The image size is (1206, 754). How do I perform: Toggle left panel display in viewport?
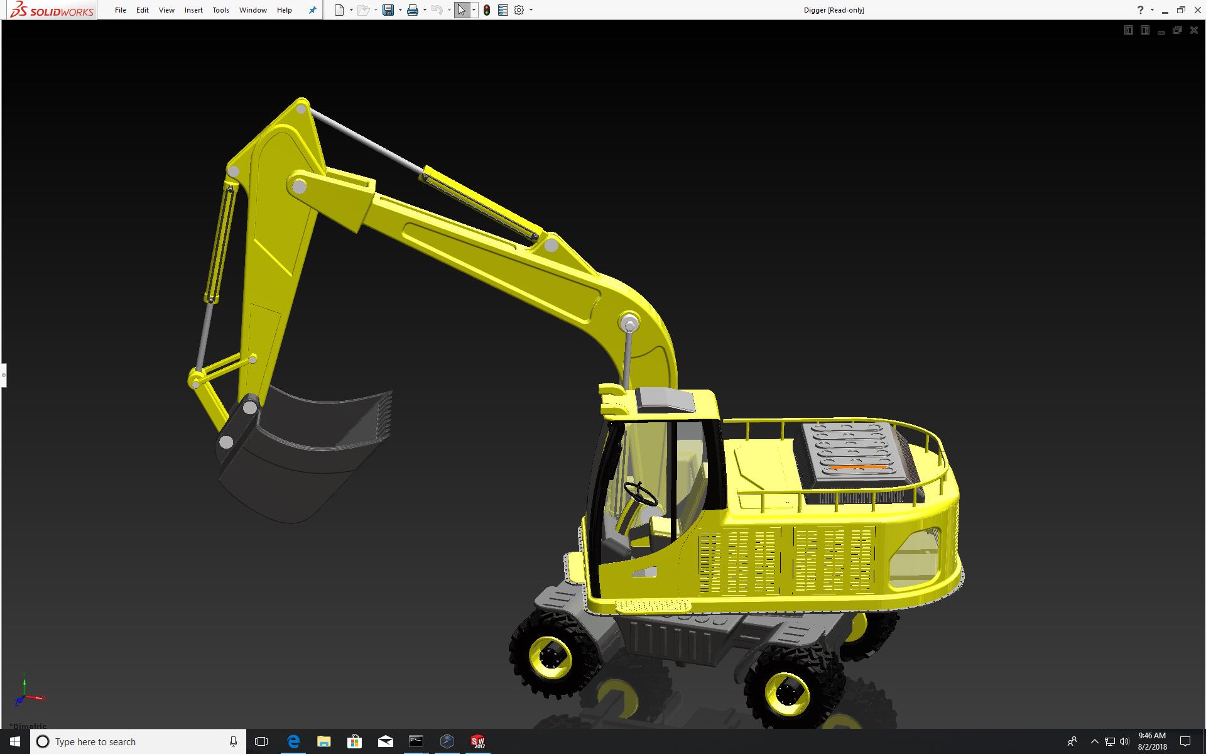tap(1128, 30)
